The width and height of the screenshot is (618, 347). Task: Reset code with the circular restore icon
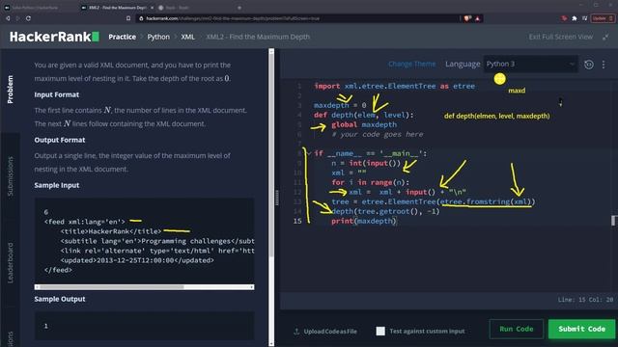click(x=589, y=65)
